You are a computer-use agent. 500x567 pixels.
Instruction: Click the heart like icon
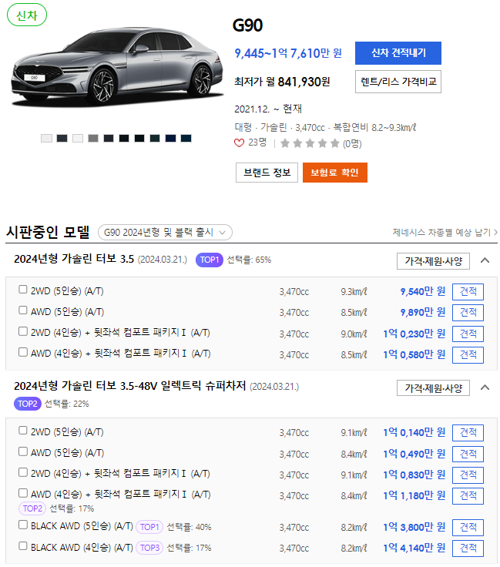pyautogui.click(x=239, y=143)
